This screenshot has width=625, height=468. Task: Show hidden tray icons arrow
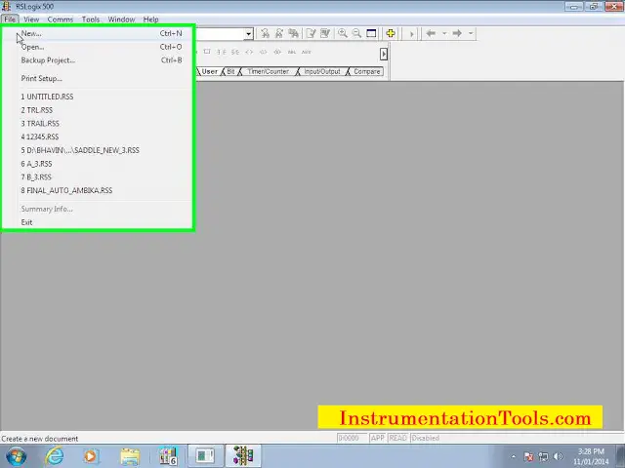[x=514, y=456]
